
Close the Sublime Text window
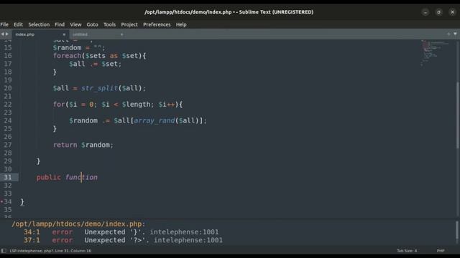coord(452,12)
